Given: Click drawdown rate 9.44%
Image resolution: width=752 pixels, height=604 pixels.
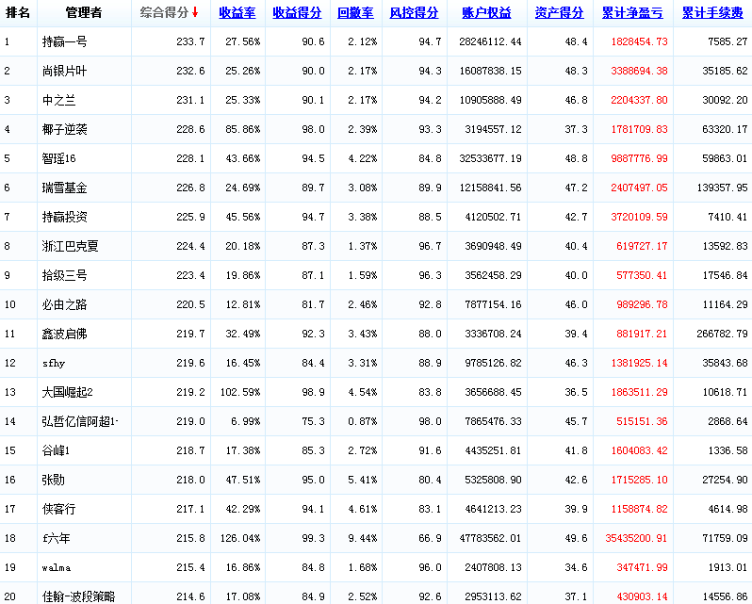Looking at the screenshot, I should (x=363, y=539).
